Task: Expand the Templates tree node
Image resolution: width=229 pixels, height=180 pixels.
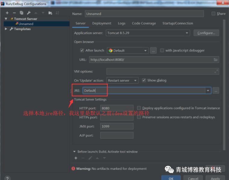Action: coord(6,29)
